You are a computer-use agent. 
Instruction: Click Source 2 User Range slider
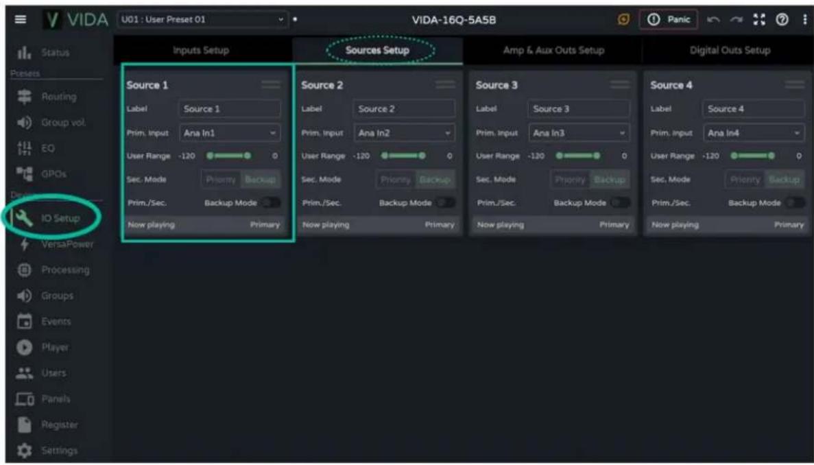[x=403, y=156]
